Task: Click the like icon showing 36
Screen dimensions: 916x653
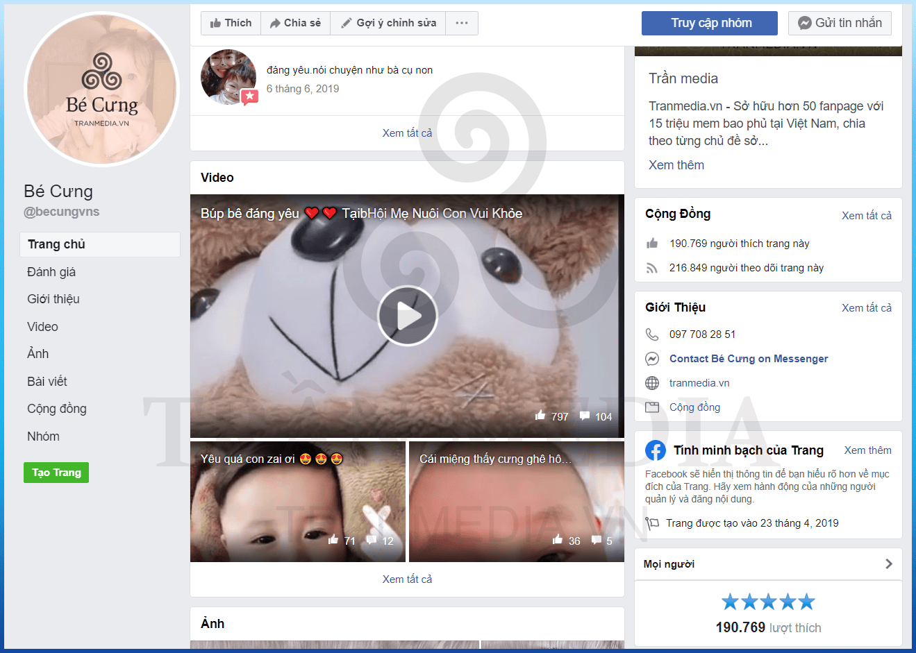Action: 558,540
